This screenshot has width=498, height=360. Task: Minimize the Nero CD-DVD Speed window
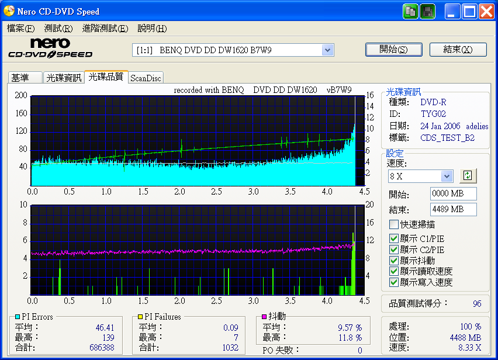pos(452,12)
